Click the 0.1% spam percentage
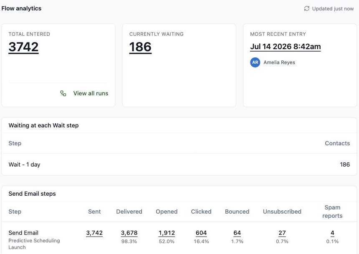Viewport: 359px width, 254px height. pyautogui.click(x=332, y=242)
